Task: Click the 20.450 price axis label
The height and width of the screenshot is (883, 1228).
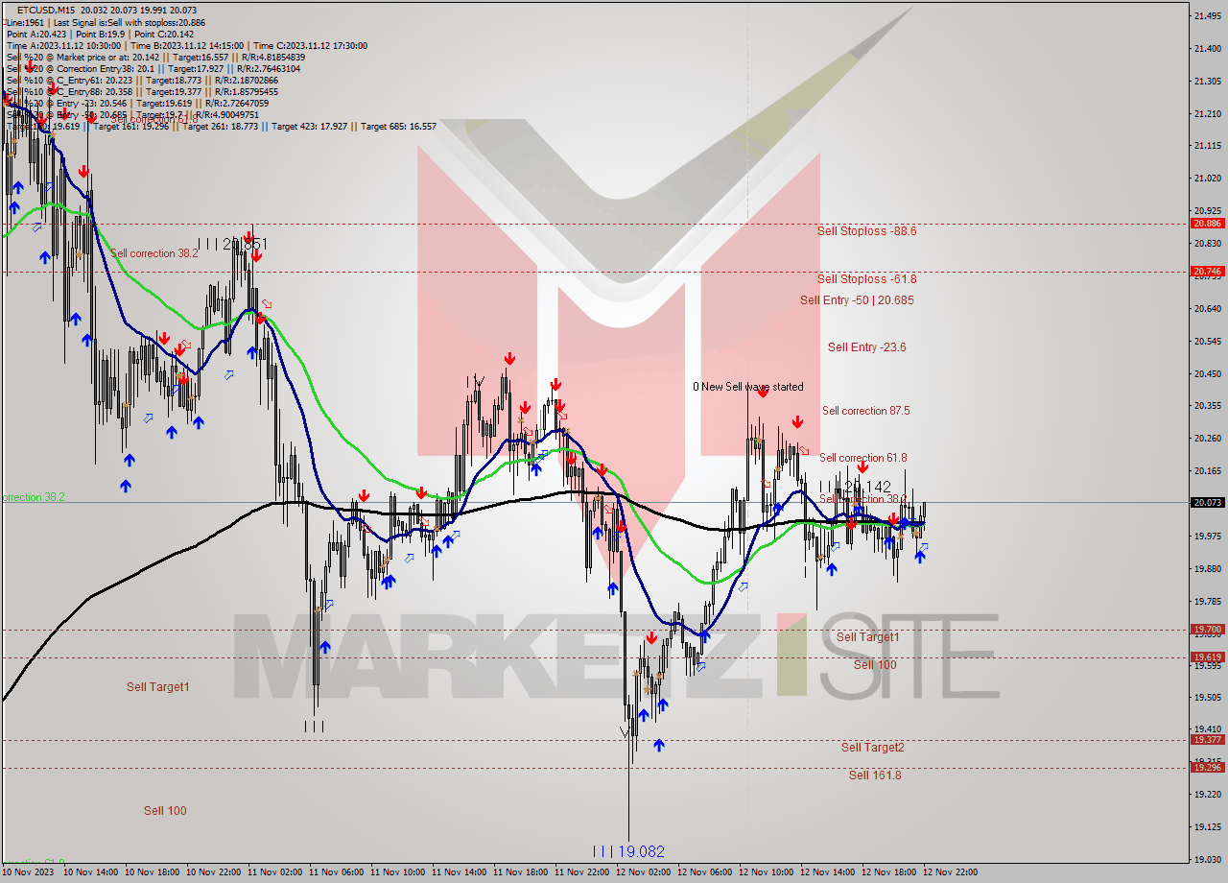Action: click(x=1207, y=373)
